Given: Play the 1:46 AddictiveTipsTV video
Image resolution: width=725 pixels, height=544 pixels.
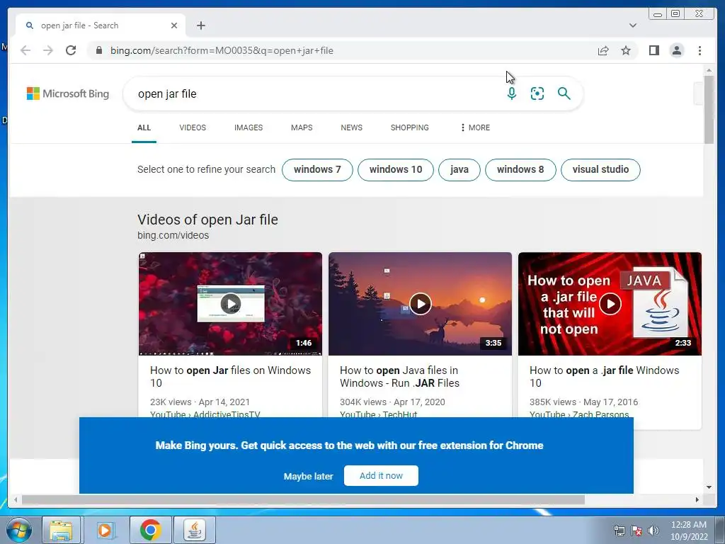Looking at the screenshot, I should tap(230, 304).
